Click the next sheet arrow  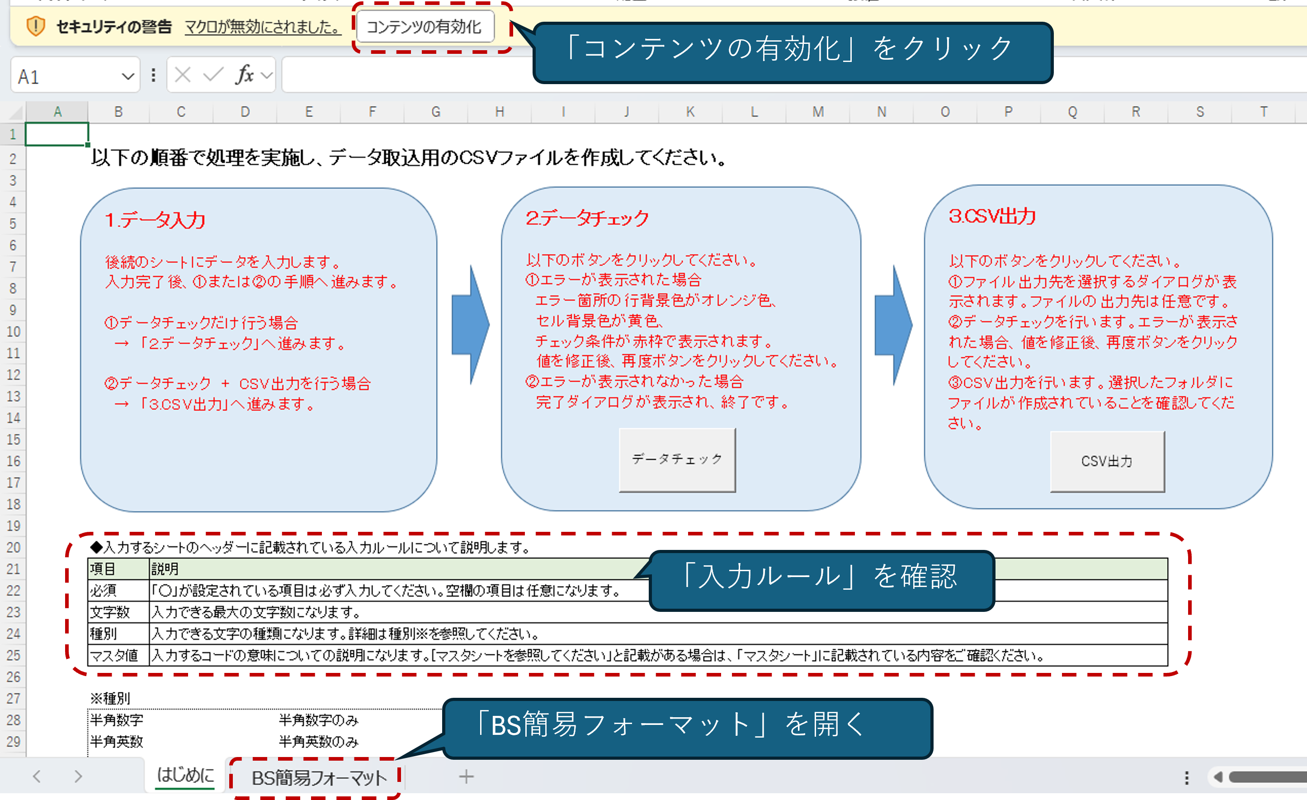(x=78, y=776)
